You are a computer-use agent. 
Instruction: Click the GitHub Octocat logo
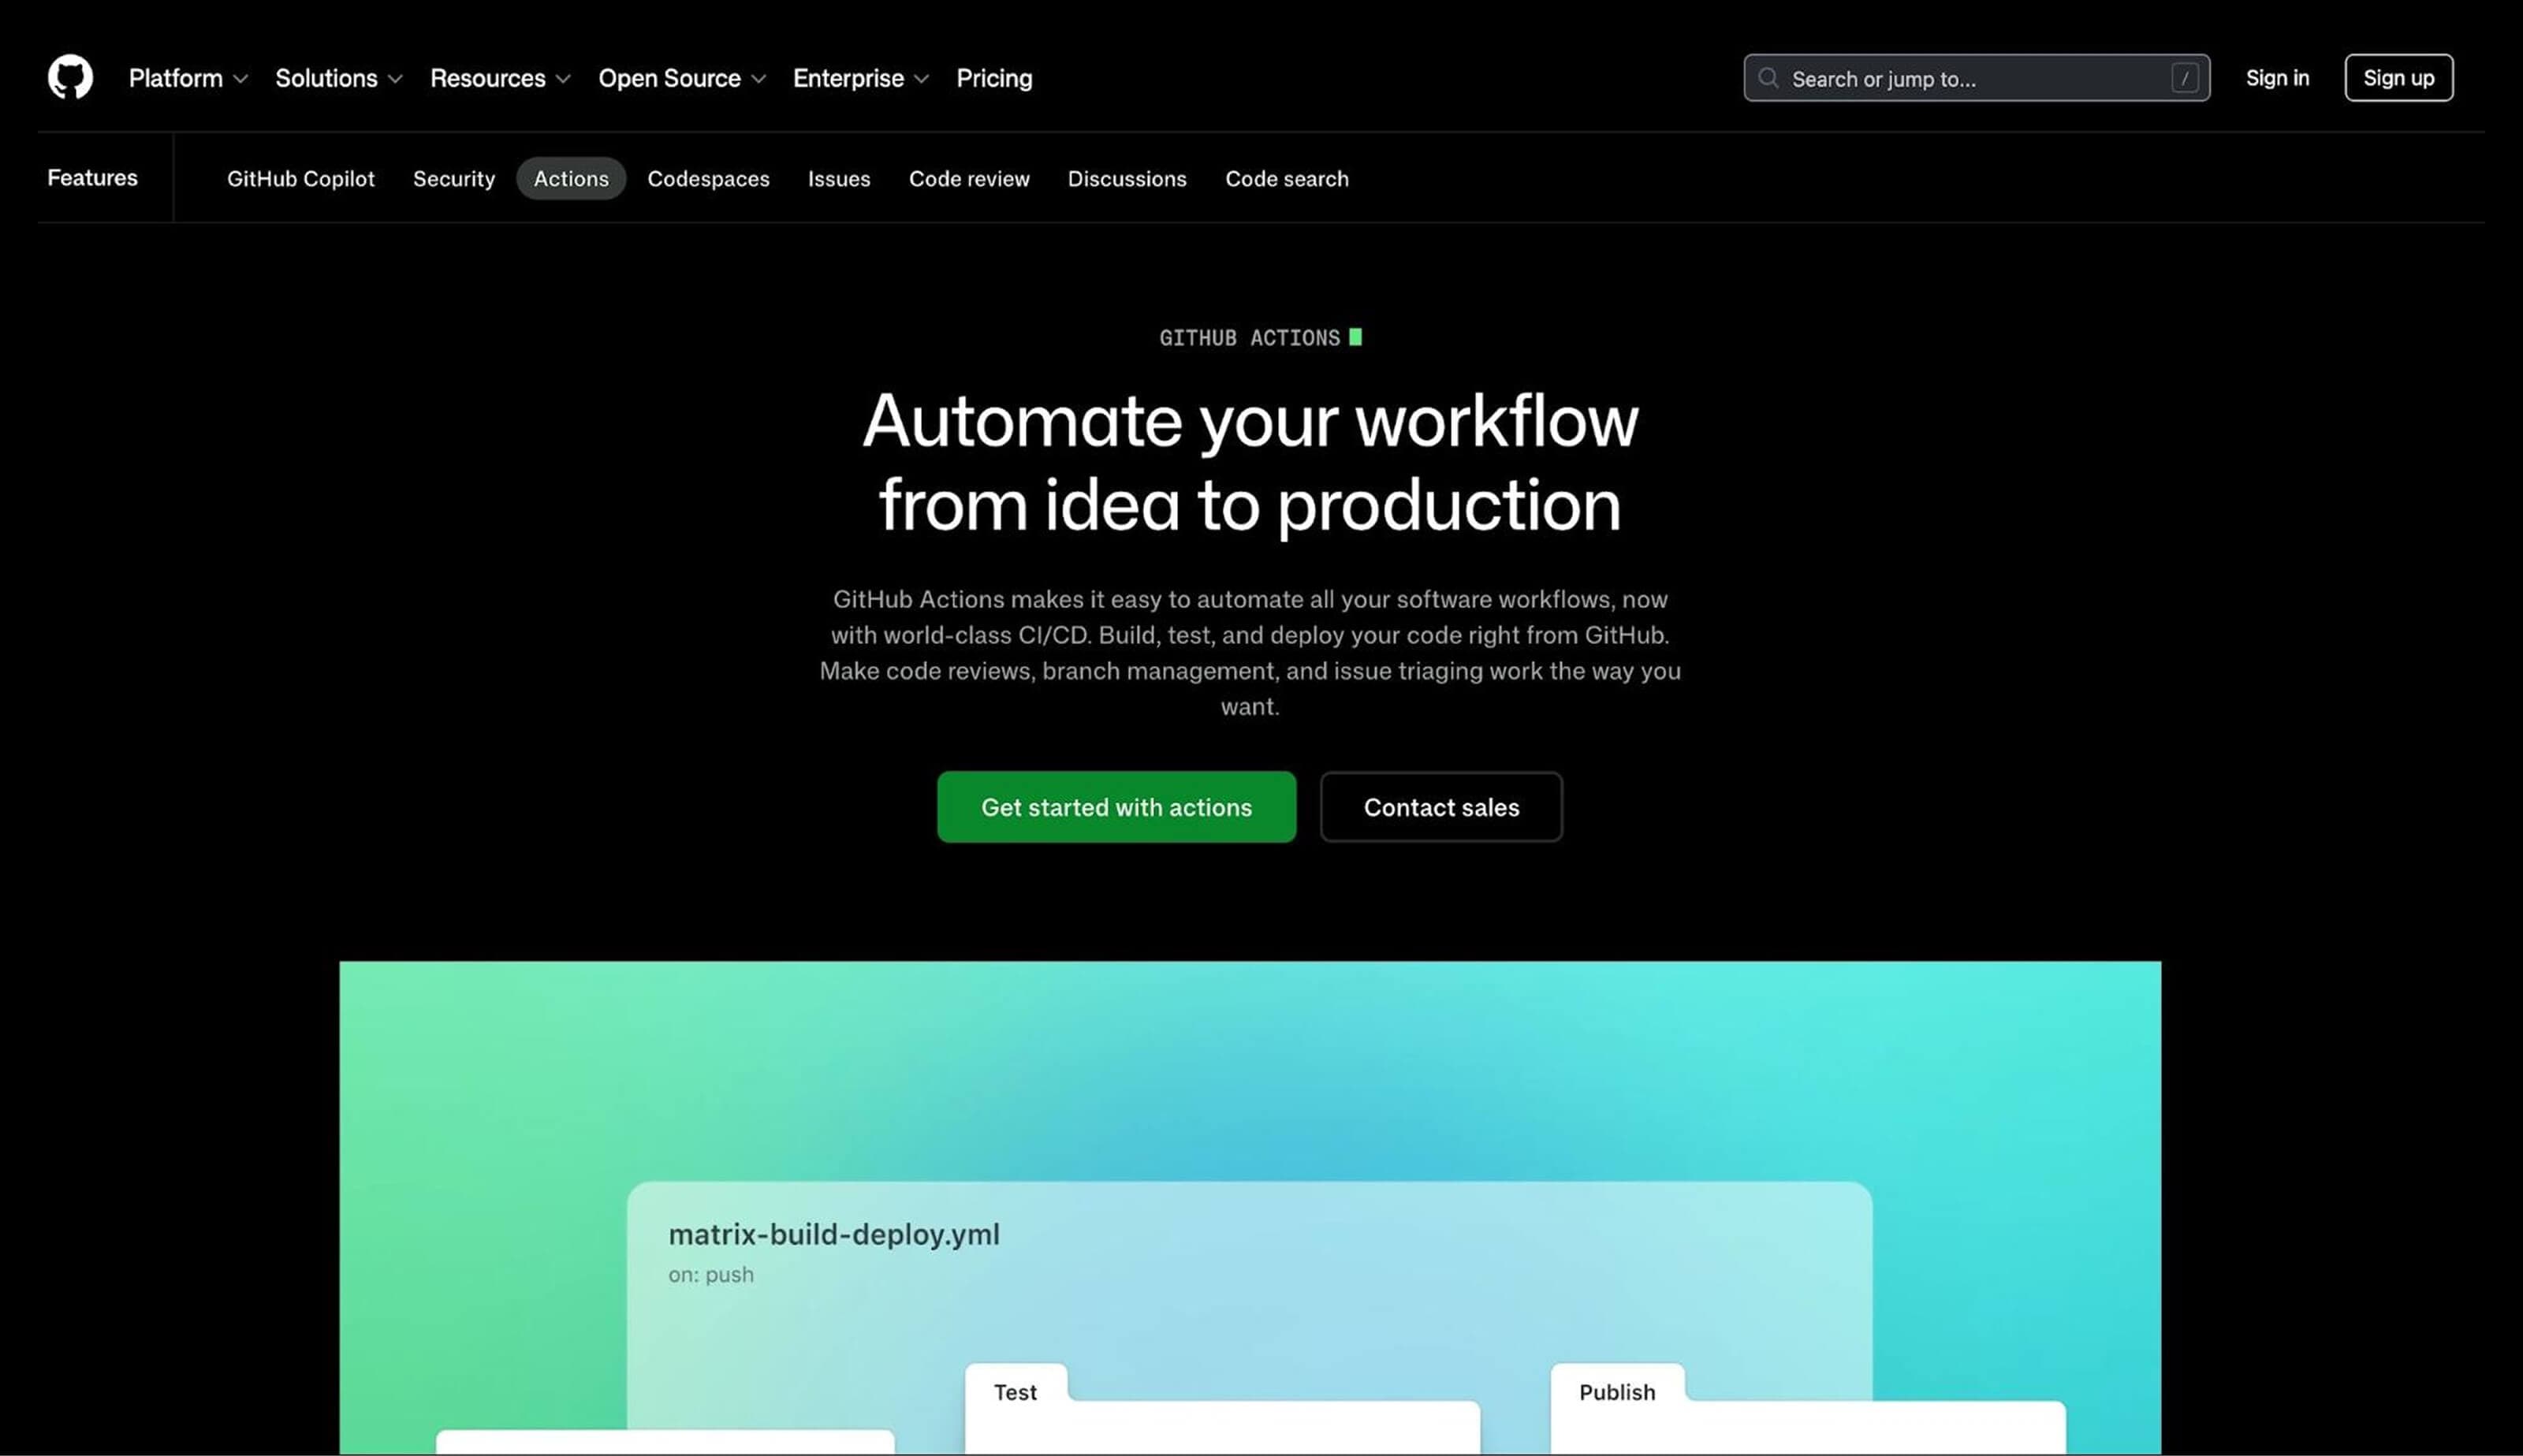70,78
